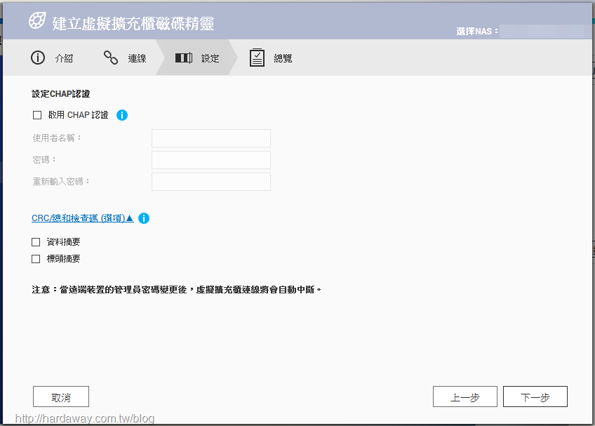Focus the 重新輸入密碼 input field
Screen dimensions: 595x426
click(x=211, y=182)
